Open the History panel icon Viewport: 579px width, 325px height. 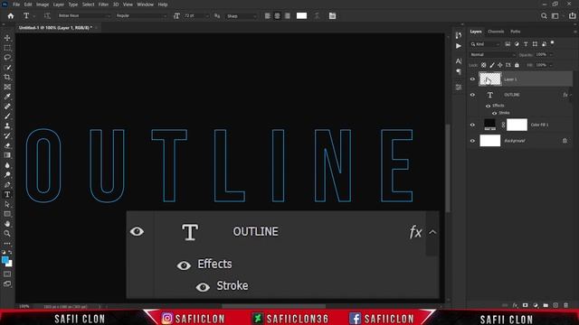pos(459,35)
